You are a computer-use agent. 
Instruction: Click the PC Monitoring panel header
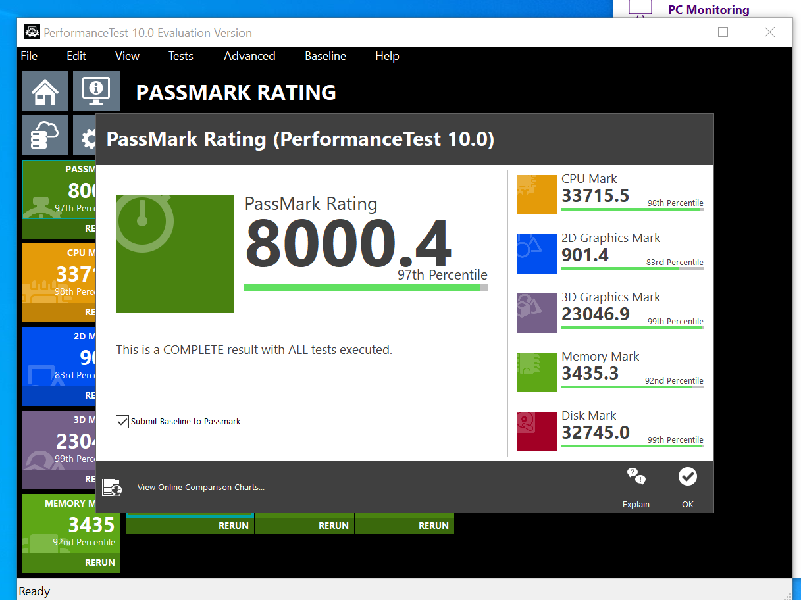point(708,9)
